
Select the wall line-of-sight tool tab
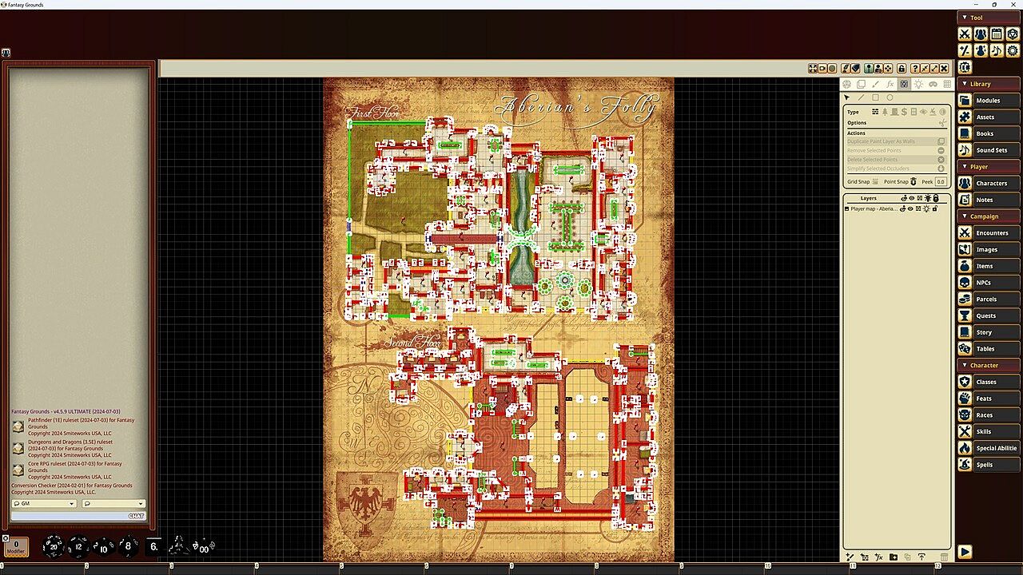point(904,84)
